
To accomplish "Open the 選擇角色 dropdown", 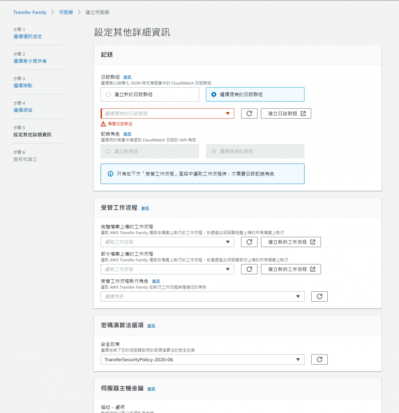I will pyautogui.click(x=203, y=297).
